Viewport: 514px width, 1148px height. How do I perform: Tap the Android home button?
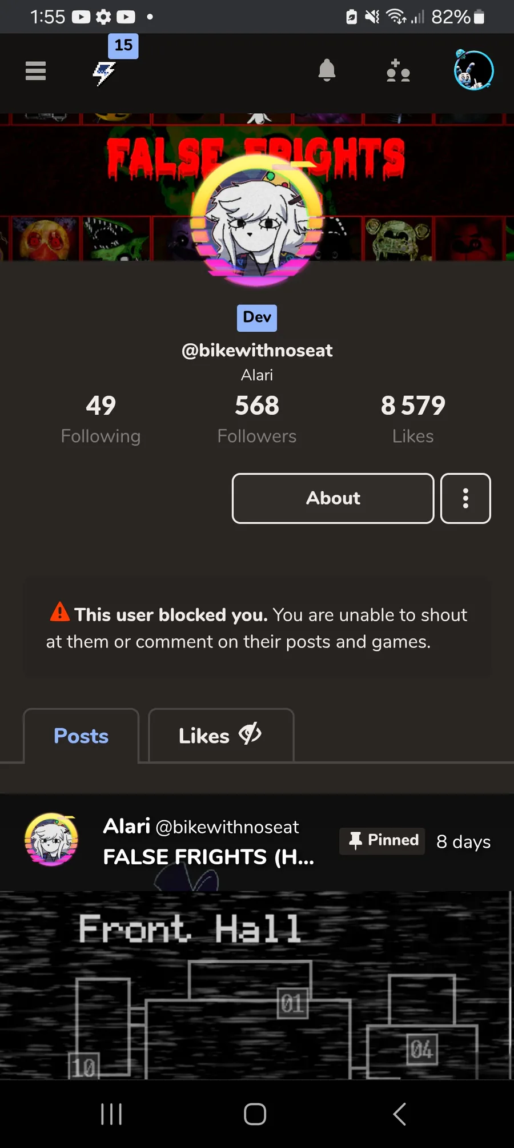[255, 1114]
